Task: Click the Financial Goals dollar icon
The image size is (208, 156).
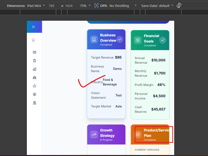Action: click(x=138, y=40)
